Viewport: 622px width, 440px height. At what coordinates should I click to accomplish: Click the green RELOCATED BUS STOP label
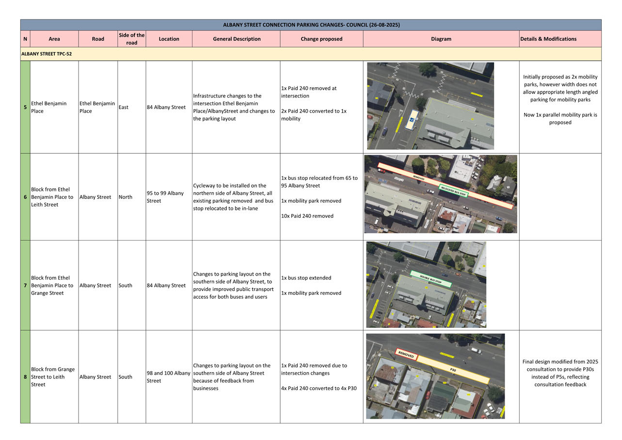[454, 191]
